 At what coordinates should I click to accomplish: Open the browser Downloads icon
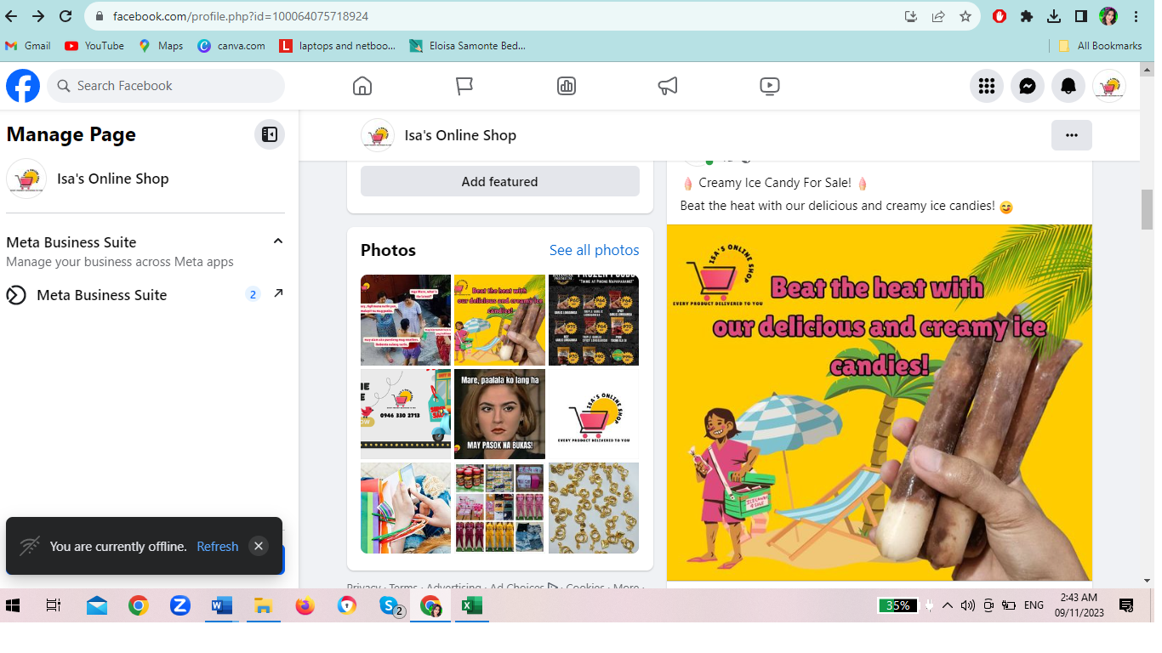[x=1054, y=16]
